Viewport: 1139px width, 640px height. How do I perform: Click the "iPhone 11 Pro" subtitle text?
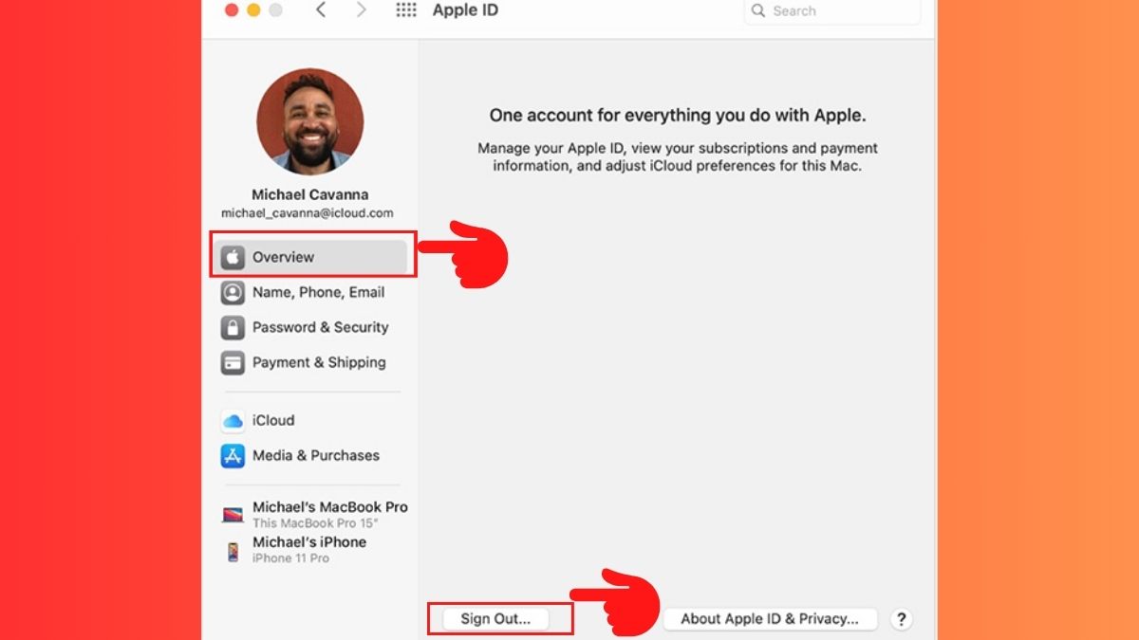pos(290,558)
